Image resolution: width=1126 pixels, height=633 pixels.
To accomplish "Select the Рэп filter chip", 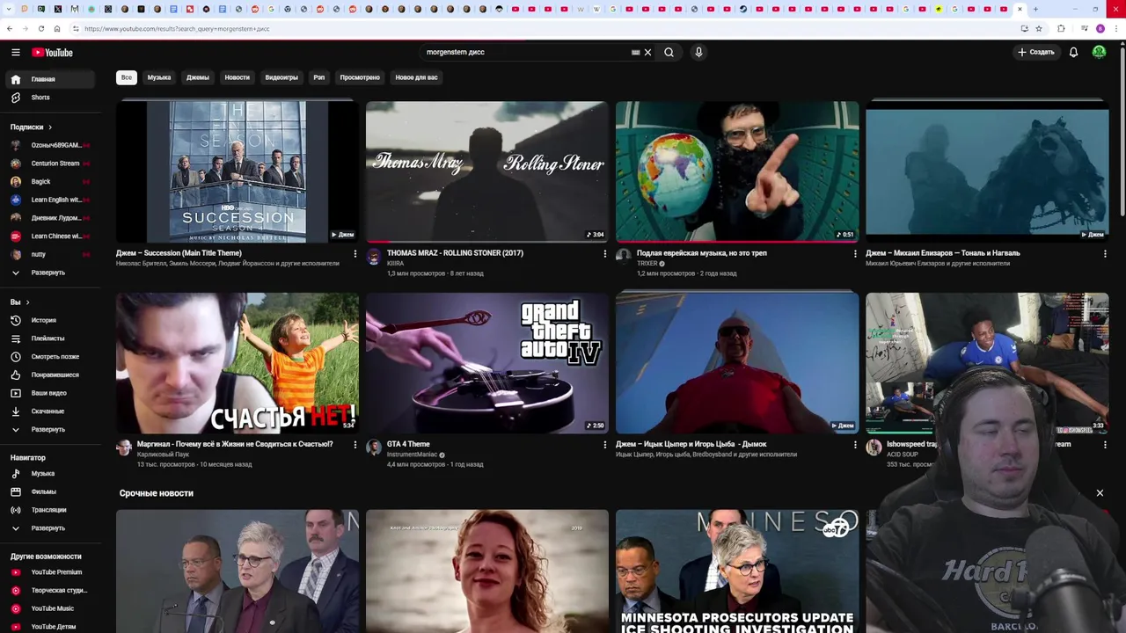I will coord(319,77).
